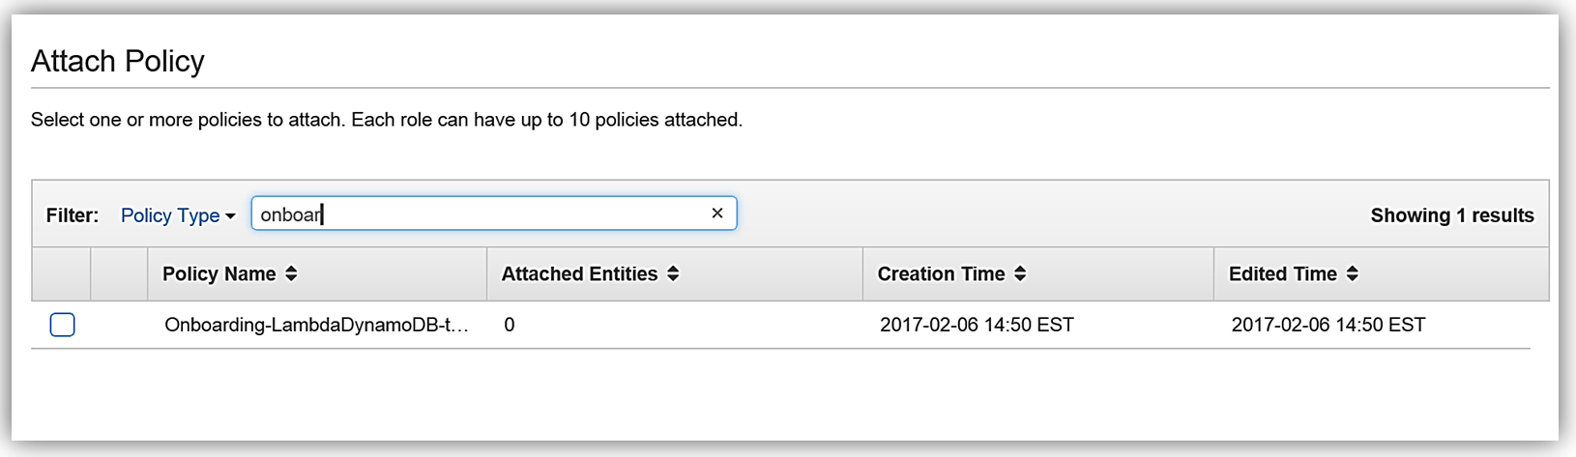Click the "Showing 1 results" text
Screen dimensions: 1576x457
(1451, 215)
